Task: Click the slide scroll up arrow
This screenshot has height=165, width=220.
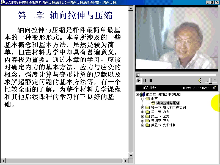Action: click(131, 8)
